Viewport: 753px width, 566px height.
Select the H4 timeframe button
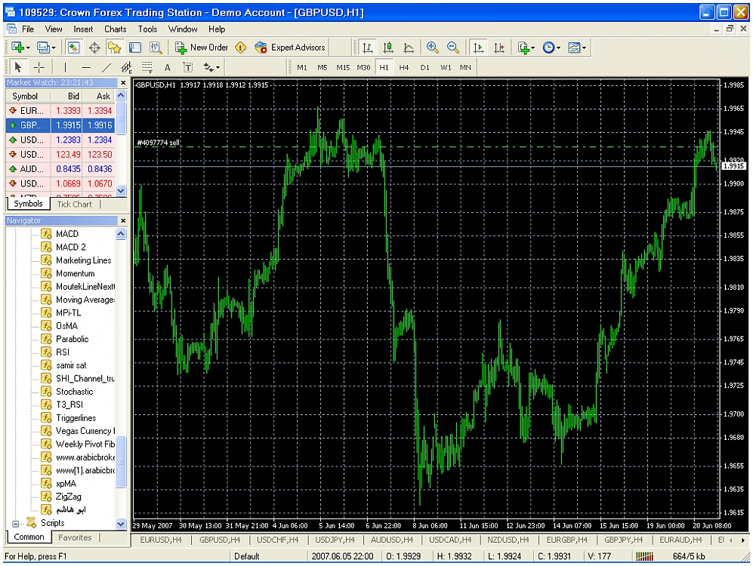point(404,67)
